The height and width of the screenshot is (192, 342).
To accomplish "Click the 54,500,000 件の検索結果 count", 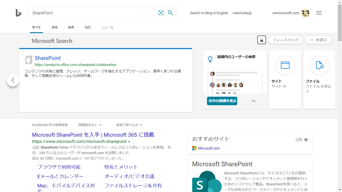I will (x=50, y=125).
